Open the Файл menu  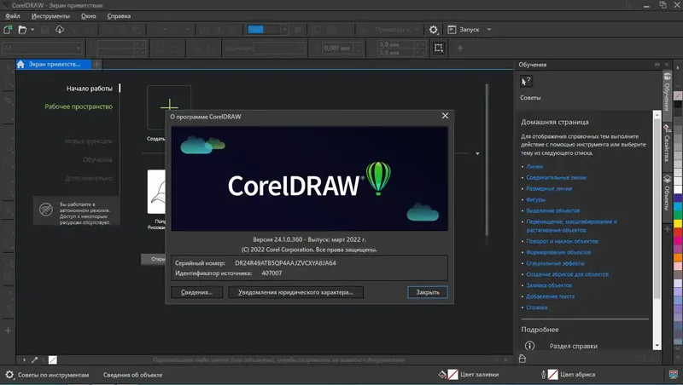coord(13,16)
